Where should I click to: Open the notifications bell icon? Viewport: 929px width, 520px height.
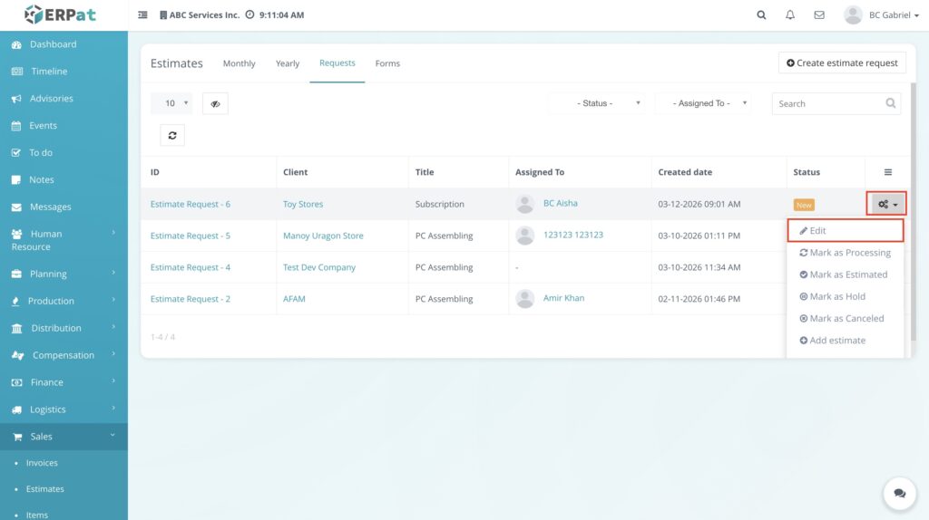(x=790, y=15)
